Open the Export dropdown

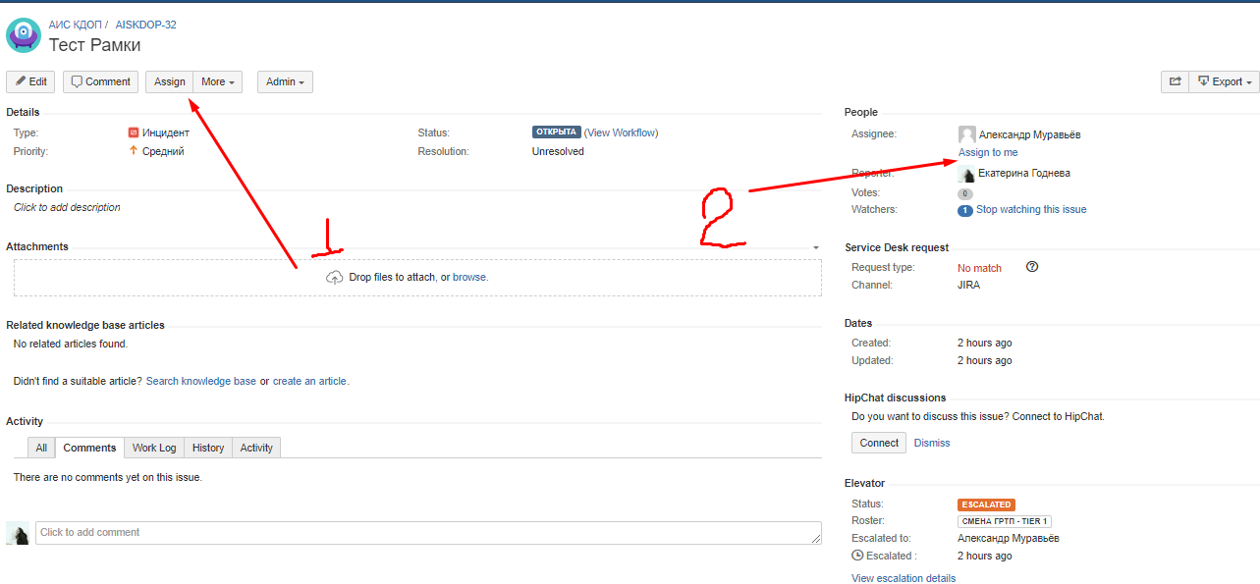pyautogui.click(x=1224, y=82)
